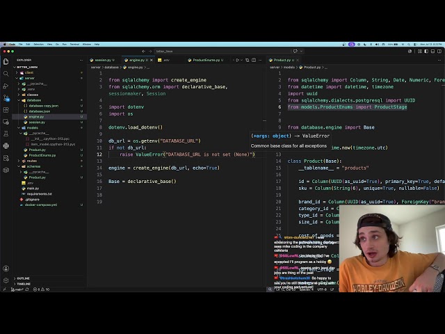Go forward with the navigation arrow
The width and height of the screenshot is (445, 334).
[x=150, y=51]
